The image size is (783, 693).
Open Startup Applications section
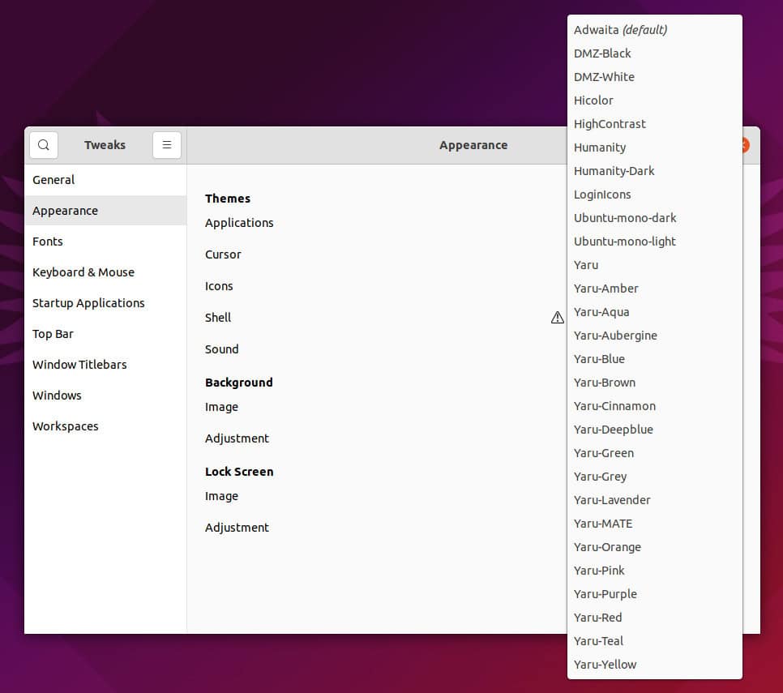click(x=105, y=303)
